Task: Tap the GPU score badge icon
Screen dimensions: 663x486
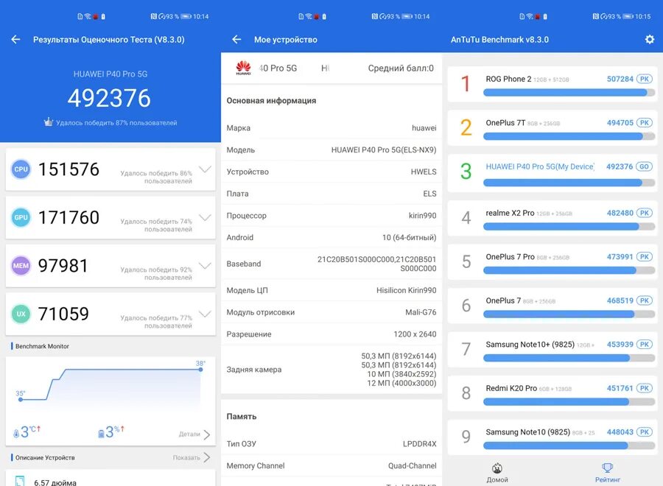Action: 21,217
